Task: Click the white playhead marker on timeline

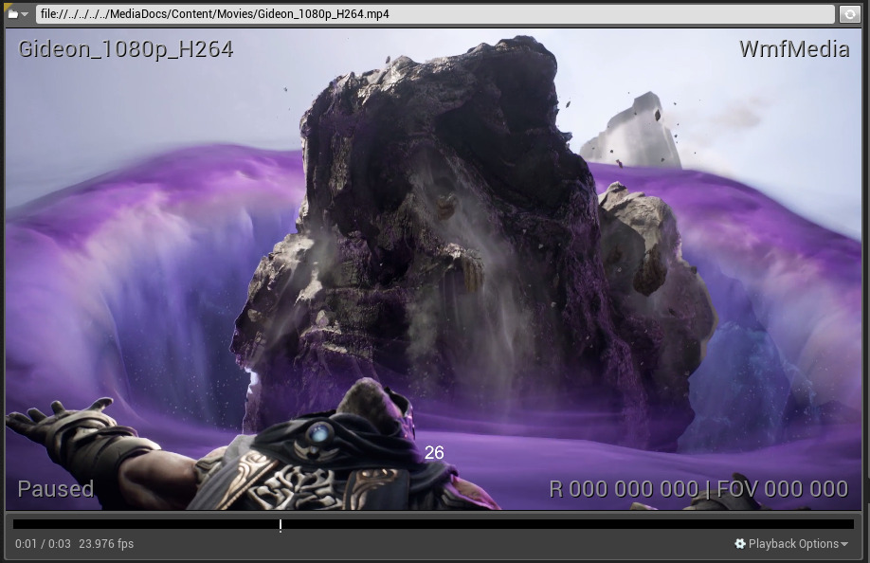Action: coord(281,524)
